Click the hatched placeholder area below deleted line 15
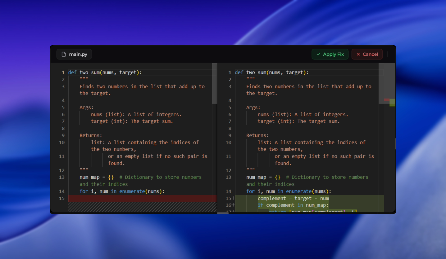446x259 pixels. 143,207
